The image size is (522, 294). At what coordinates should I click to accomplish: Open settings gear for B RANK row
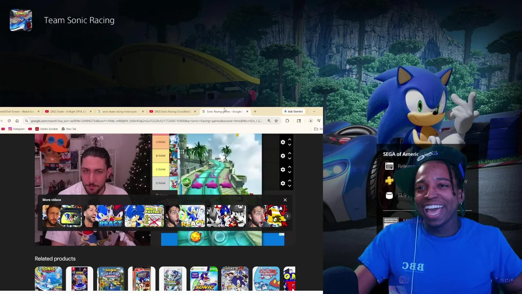283,156
